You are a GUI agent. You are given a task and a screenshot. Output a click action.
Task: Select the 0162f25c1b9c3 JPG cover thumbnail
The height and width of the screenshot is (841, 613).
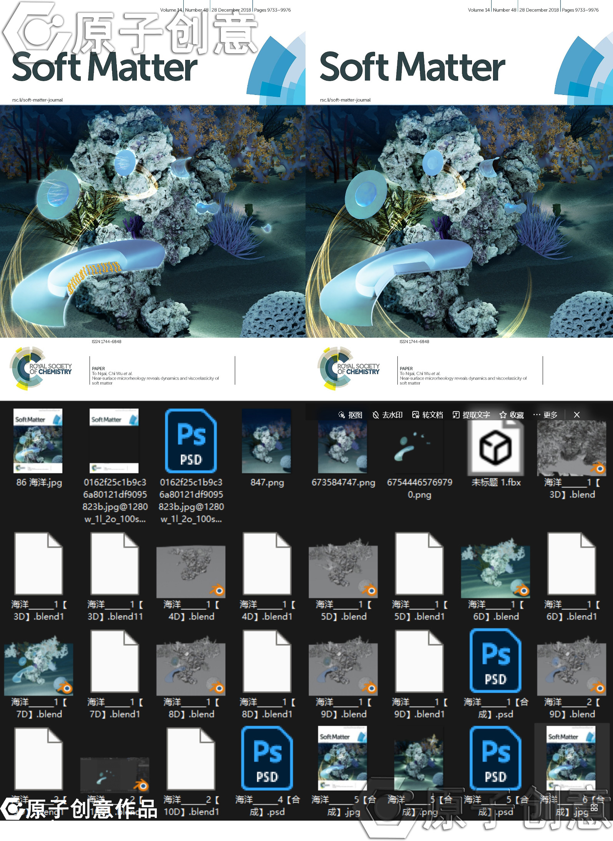pos(114,441)
